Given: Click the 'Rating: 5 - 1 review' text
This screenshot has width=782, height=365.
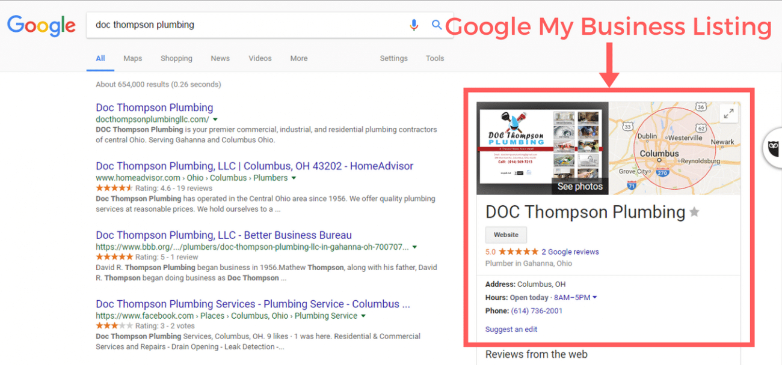Looking at the screenshot, I should (167, 257).
